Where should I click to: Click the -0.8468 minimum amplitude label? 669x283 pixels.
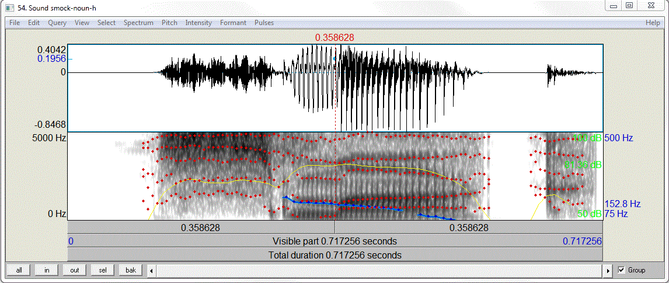point(50,125)
